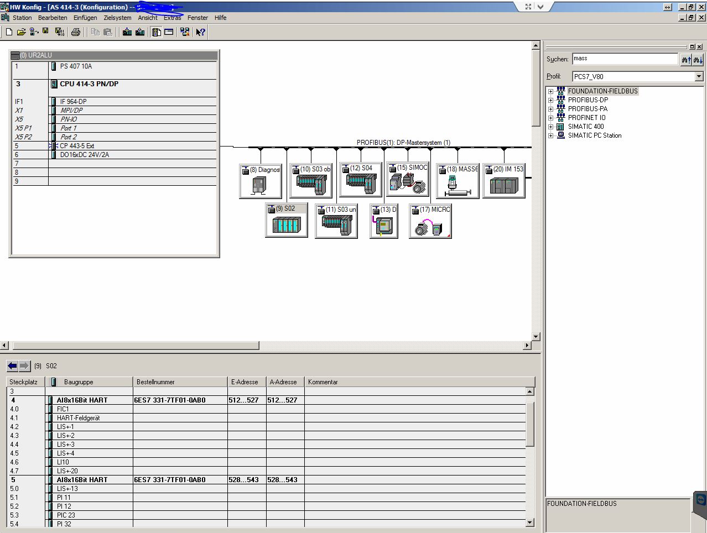Click the Save and Compile icon
Screen dimensions: 707x533
click(x=60, y=32)
